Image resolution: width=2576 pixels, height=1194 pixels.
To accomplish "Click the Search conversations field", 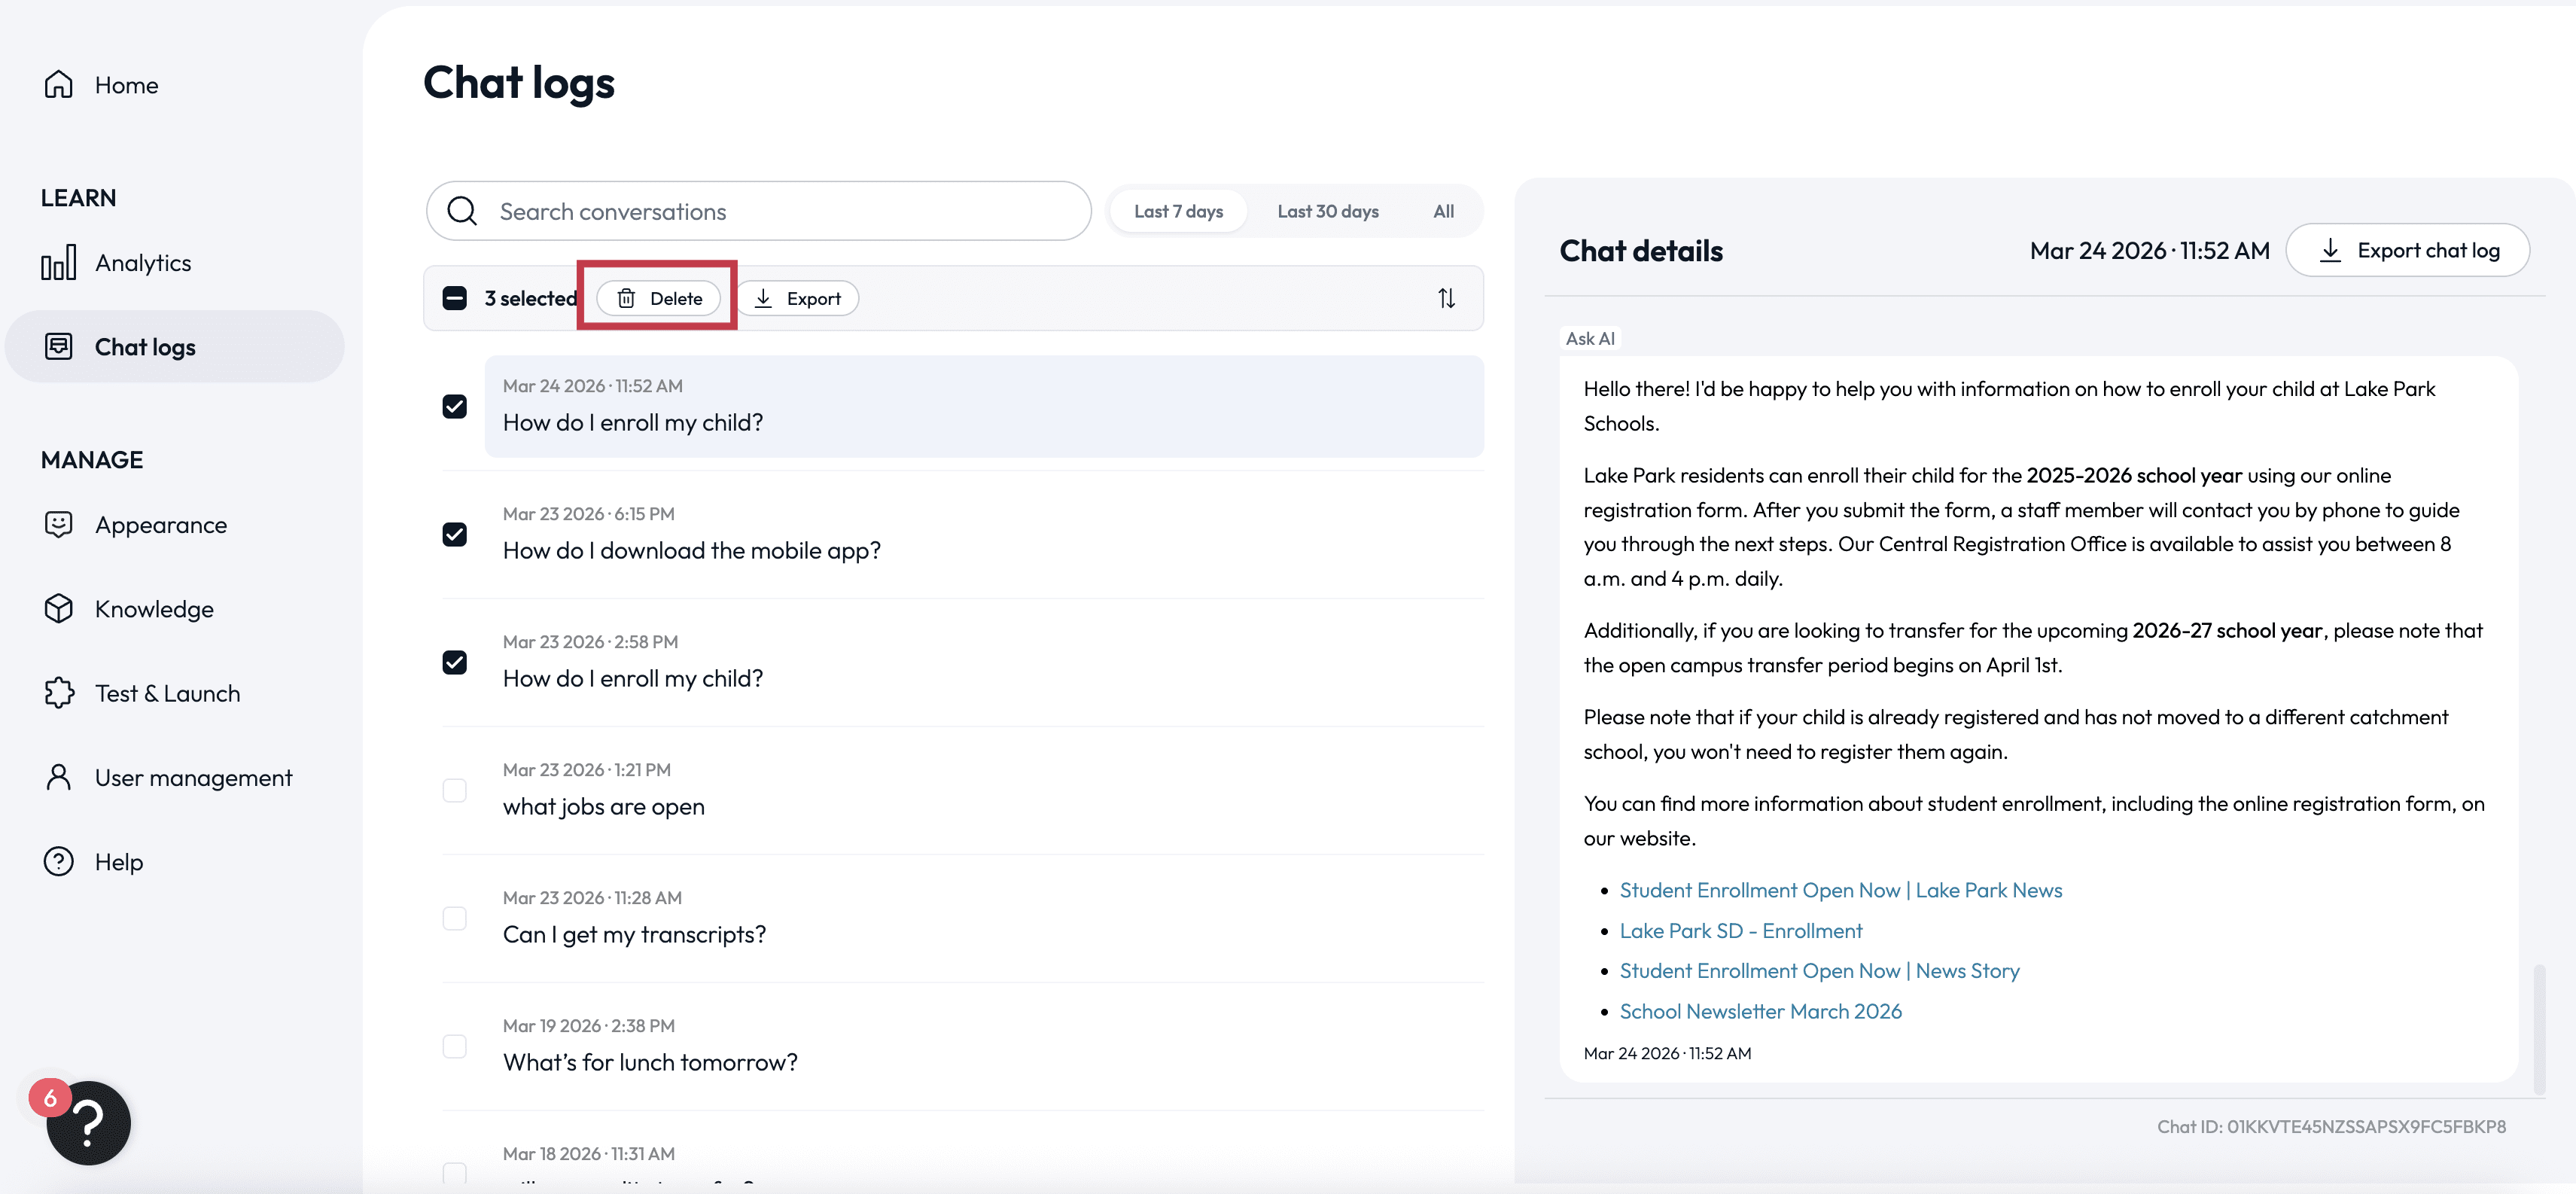I will [x=758, y=211].
